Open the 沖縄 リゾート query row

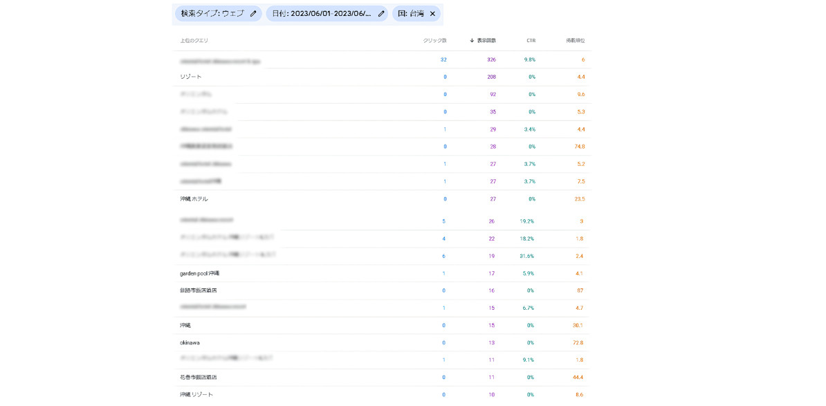click(x=196, y=395)
